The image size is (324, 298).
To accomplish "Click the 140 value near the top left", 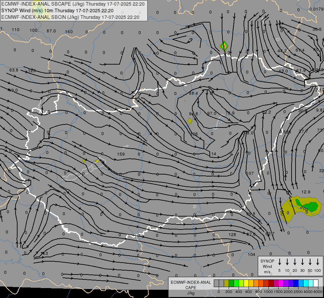I will 69,32.
